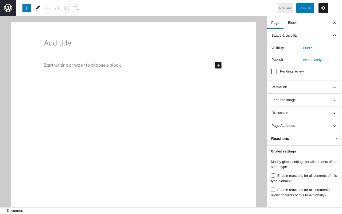Switch to the Page tab

275,23
